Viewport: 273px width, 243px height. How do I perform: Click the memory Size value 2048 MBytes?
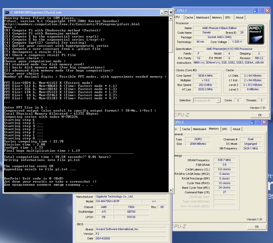198,144
